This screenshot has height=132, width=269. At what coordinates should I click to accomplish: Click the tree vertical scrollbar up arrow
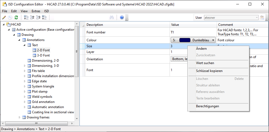pyautogui.click(x=77, y=24)
